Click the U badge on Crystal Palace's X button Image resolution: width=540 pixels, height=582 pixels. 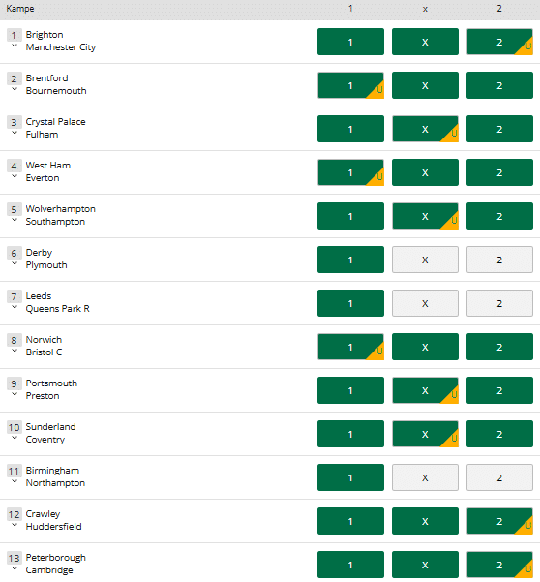coord(453,135)
